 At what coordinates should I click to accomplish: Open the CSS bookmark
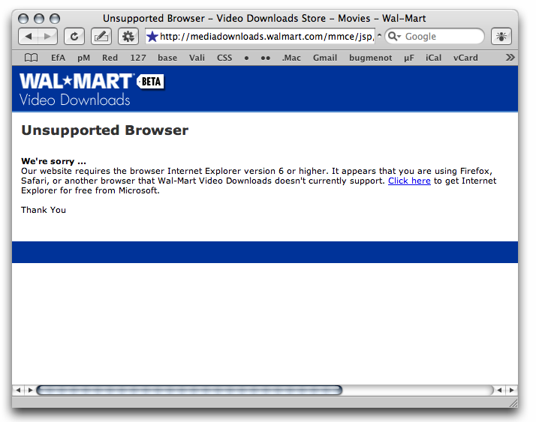pyautogui.click(x=224, y=58)
